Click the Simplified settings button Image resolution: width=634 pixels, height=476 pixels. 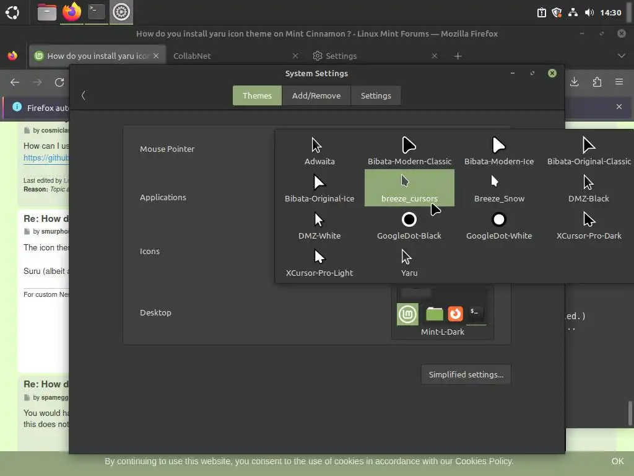pyautogui.click(x=466, y=374)
